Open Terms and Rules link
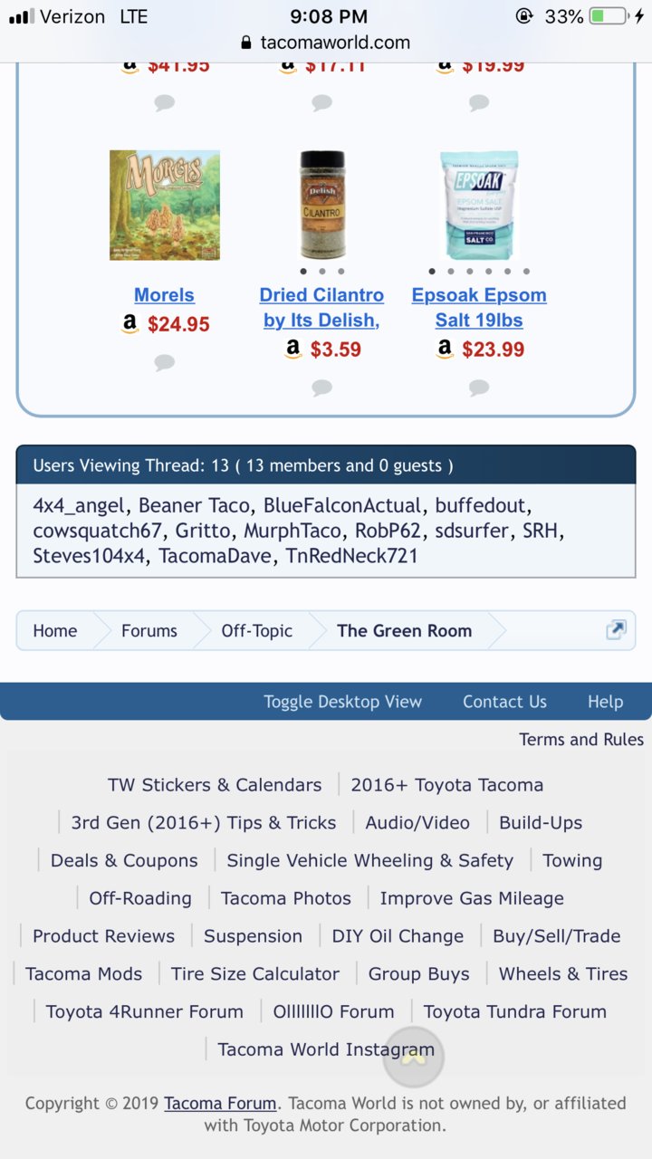Screen dimensions: 652x1159 581,740
